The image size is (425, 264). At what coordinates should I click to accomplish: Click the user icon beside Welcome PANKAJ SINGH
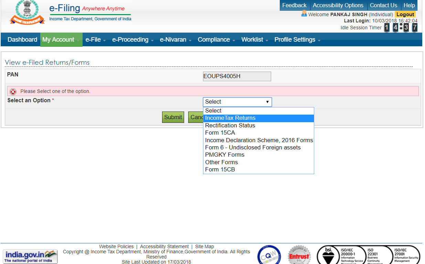(x=304, y=14)
